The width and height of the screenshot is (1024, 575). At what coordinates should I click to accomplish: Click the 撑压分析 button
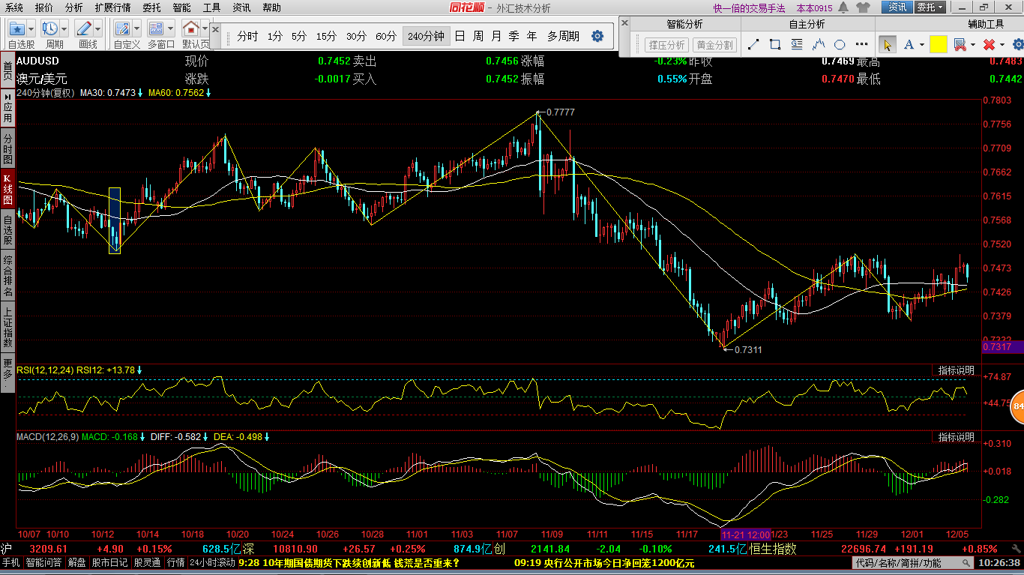pyautogui.click(x=666, y=45)
